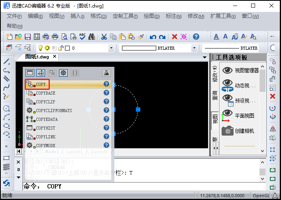
Task: Close the 图纸1.dwg document tab
Action: (55, 56)
